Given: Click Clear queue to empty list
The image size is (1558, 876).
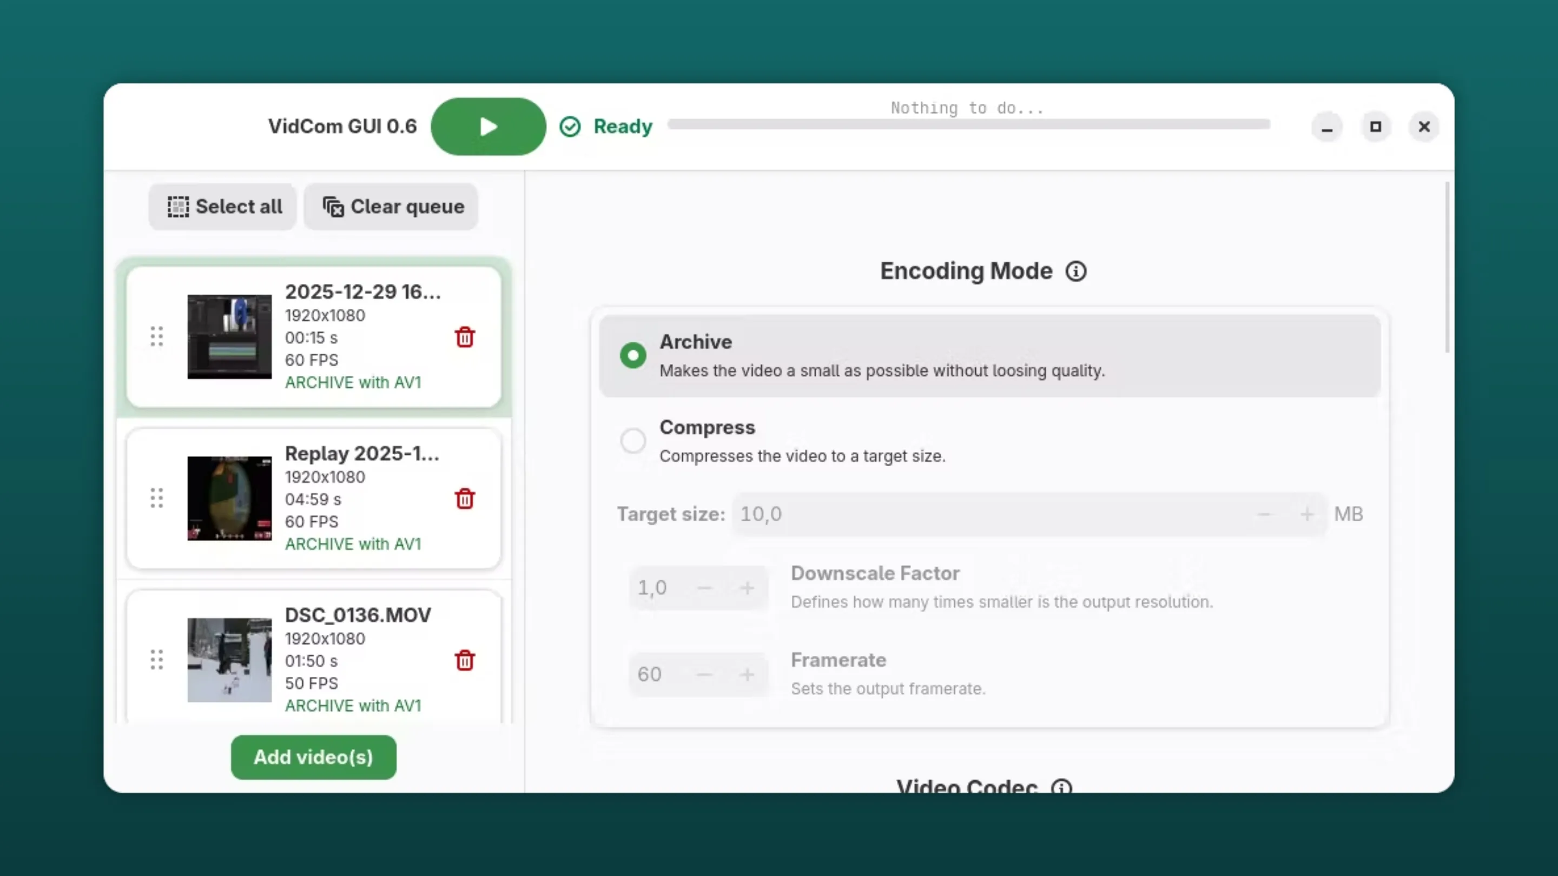Looking at the screenshot, I should coord(392,207).
